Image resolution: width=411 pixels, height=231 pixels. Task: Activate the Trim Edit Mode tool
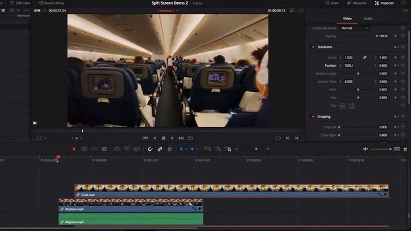coord(84,149)
